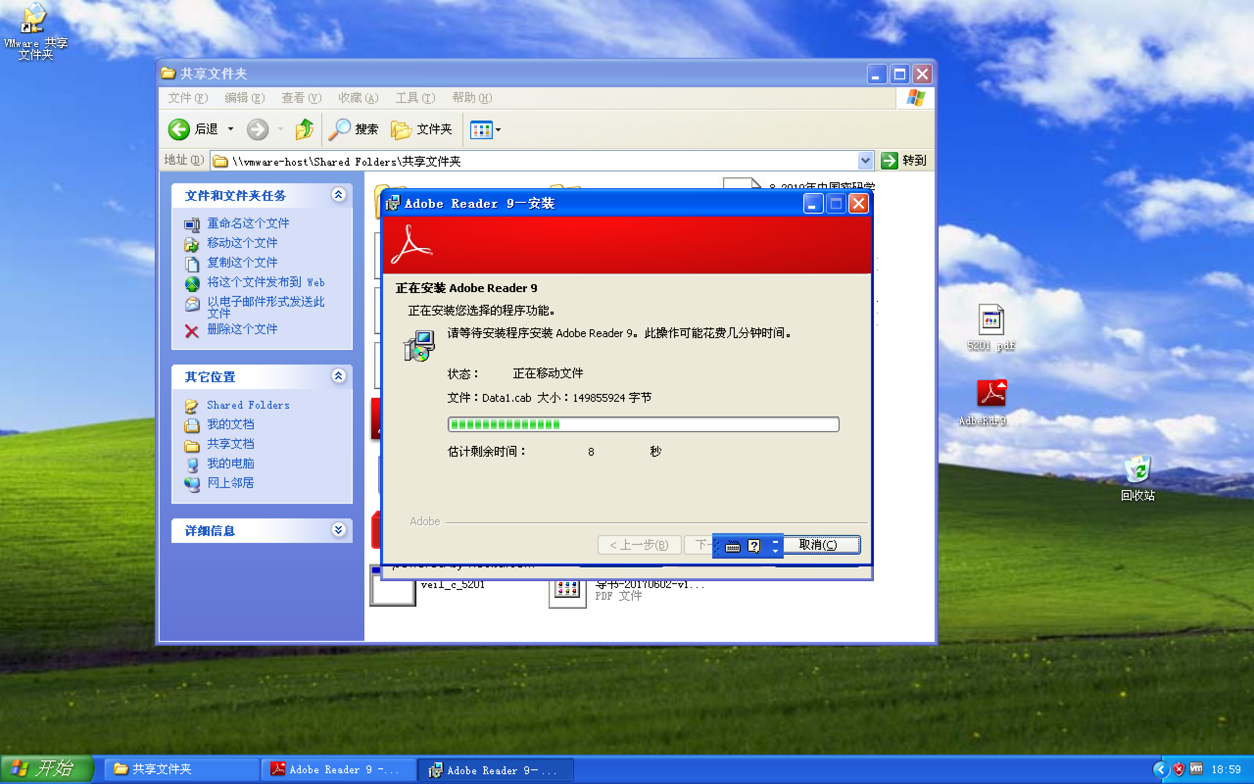Image resolution: width=1254 pixels, height=784 pixels.
Task: Click the keyboard icon on language bar
Action: (732, 546)
